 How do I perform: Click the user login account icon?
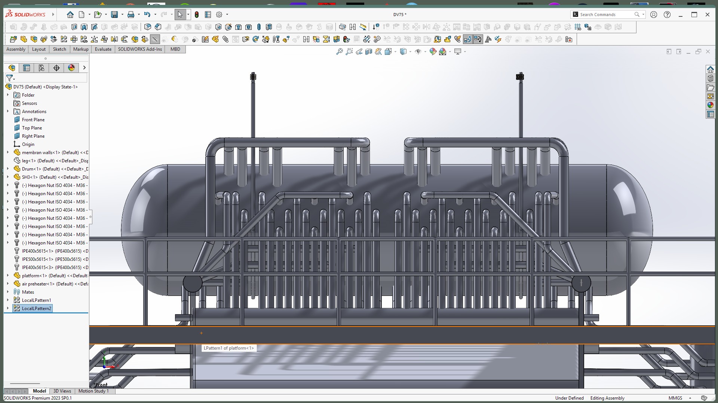click(x=654, y=15)
